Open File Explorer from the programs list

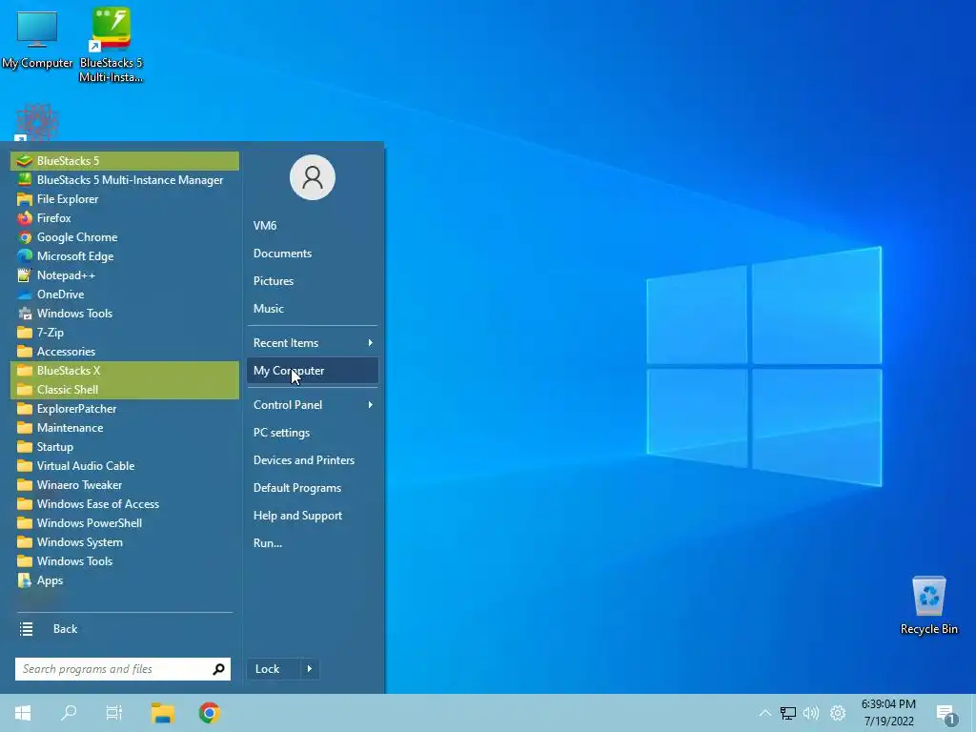click(125, 199)
